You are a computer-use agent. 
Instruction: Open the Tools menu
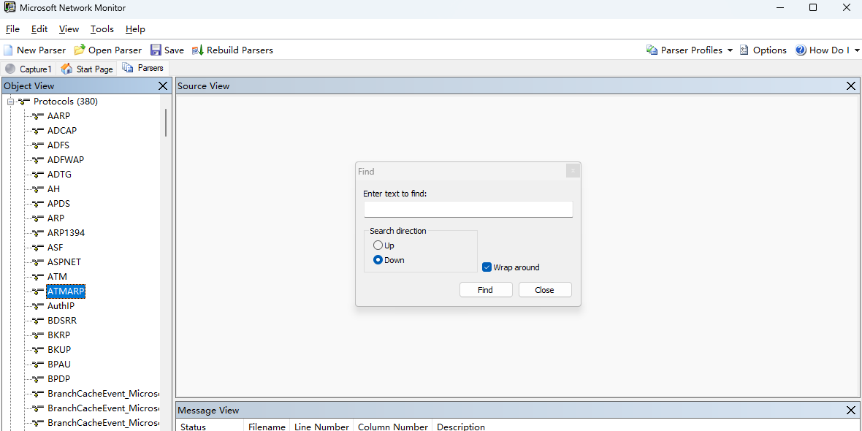pyautogui.click(x=102, y=29)
